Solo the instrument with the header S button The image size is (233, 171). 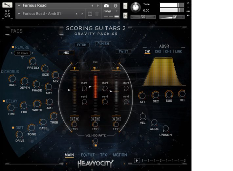click(125, 6)
